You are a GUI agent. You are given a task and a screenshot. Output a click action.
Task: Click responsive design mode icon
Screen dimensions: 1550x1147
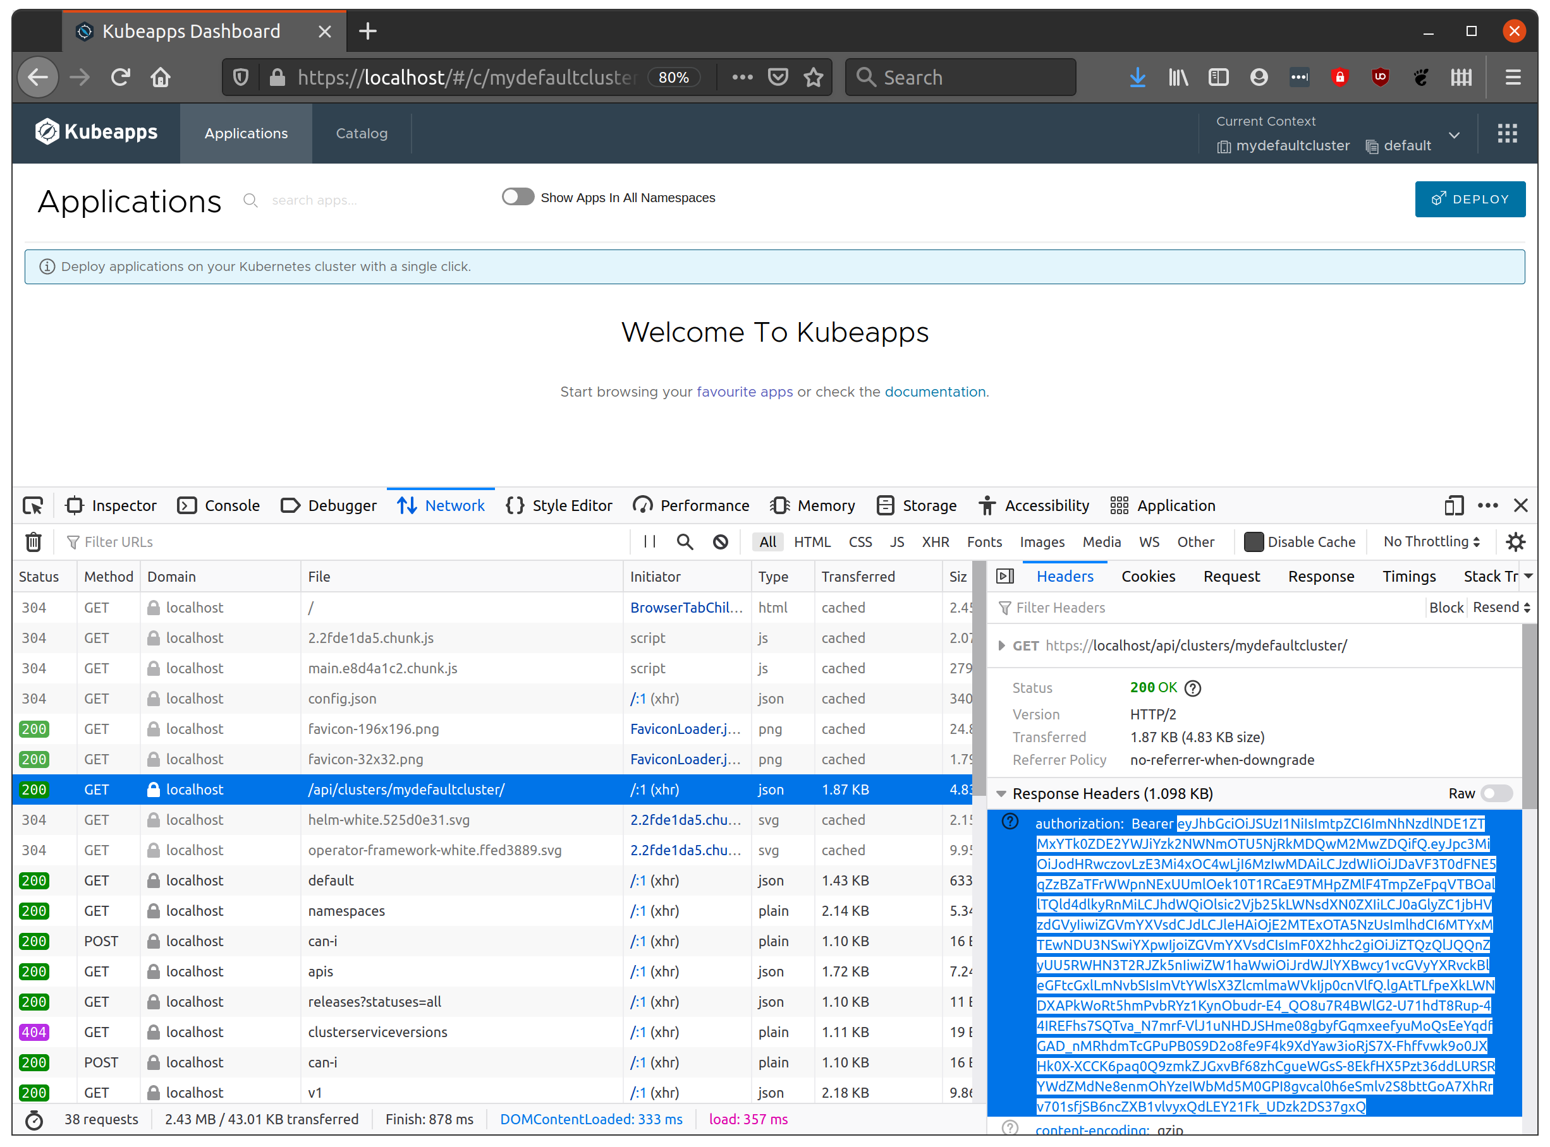[1453, 505]
